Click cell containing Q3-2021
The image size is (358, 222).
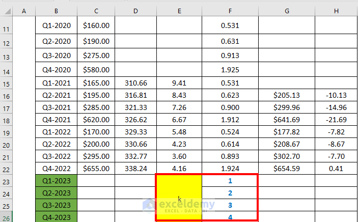pyautogui.click(x=57, y=107)
